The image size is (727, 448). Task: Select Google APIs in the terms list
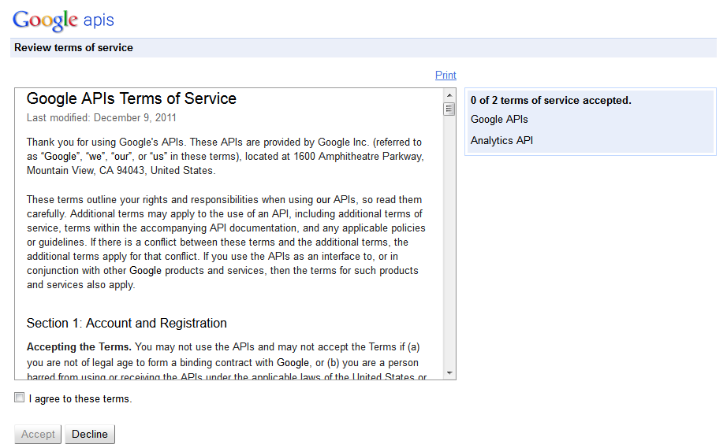click(499, 120)
